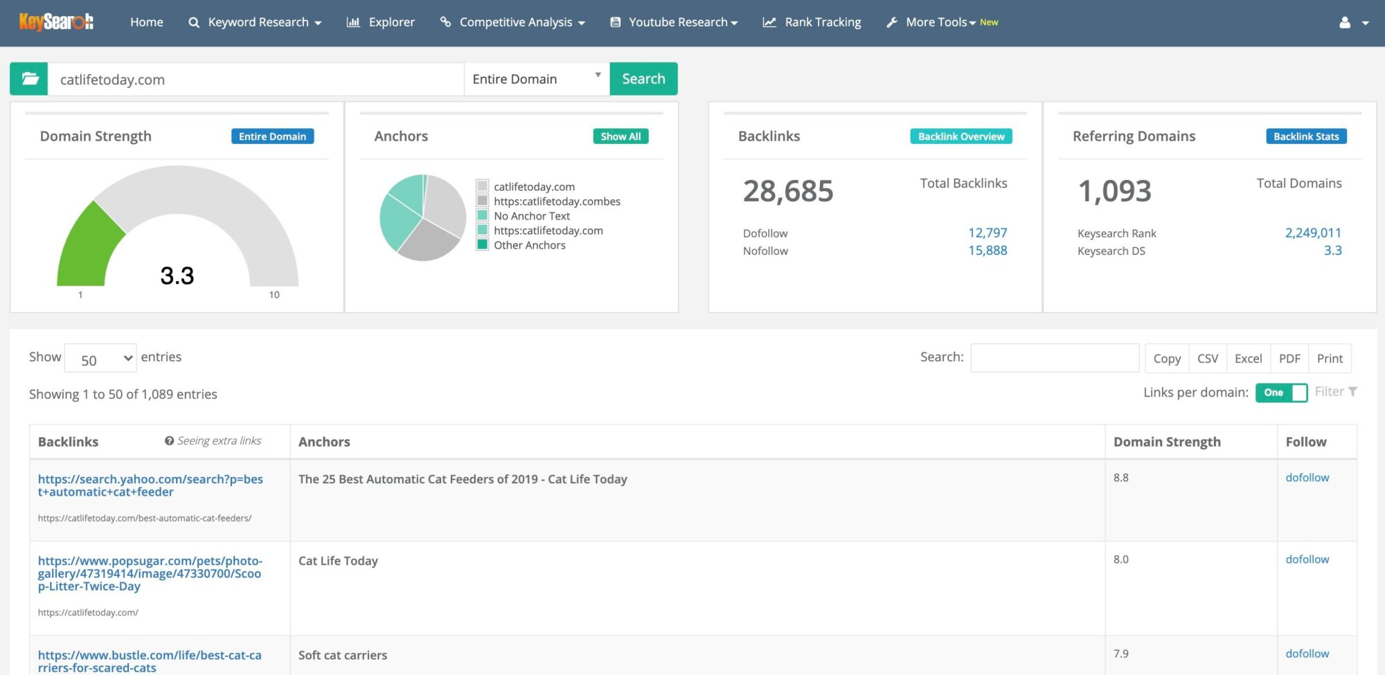Click dofollow in the popsugar row

(1307, 559)
